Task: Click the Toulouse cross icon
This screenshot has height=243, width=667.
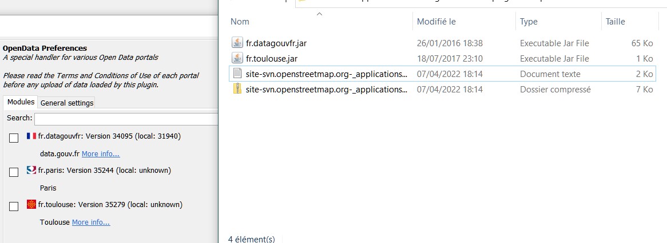Action: click(31, 204)
